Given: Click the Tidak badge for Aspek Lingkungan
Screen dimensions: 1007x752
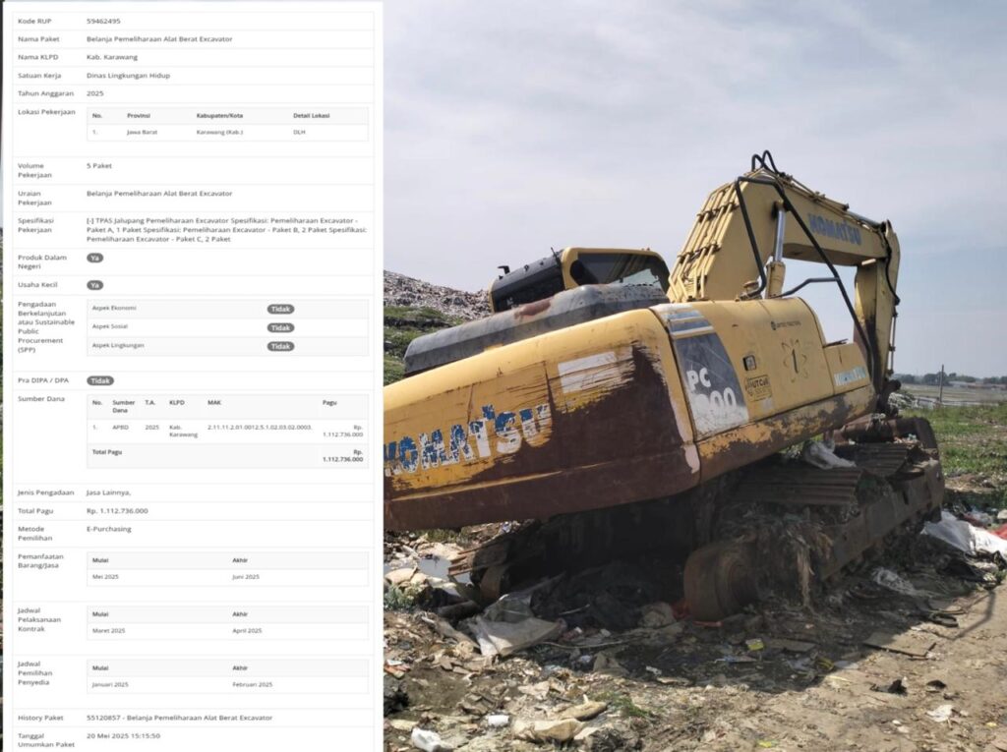Looking at the screenshot, I should point(280,347).
